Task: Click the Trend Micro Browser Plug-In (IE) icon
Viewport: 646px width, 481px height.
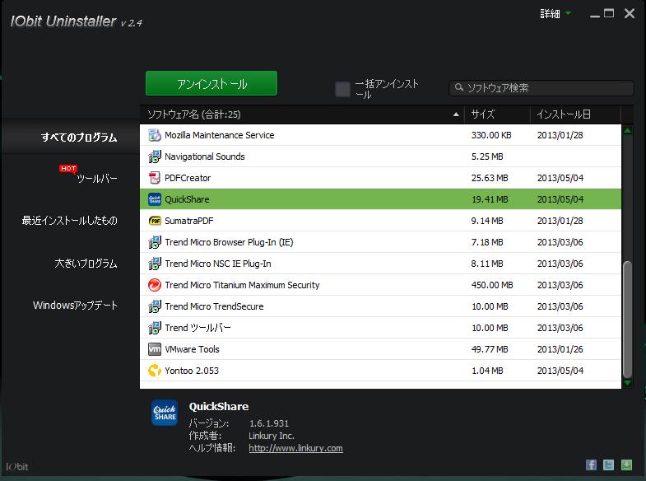Action: [155, 242]
